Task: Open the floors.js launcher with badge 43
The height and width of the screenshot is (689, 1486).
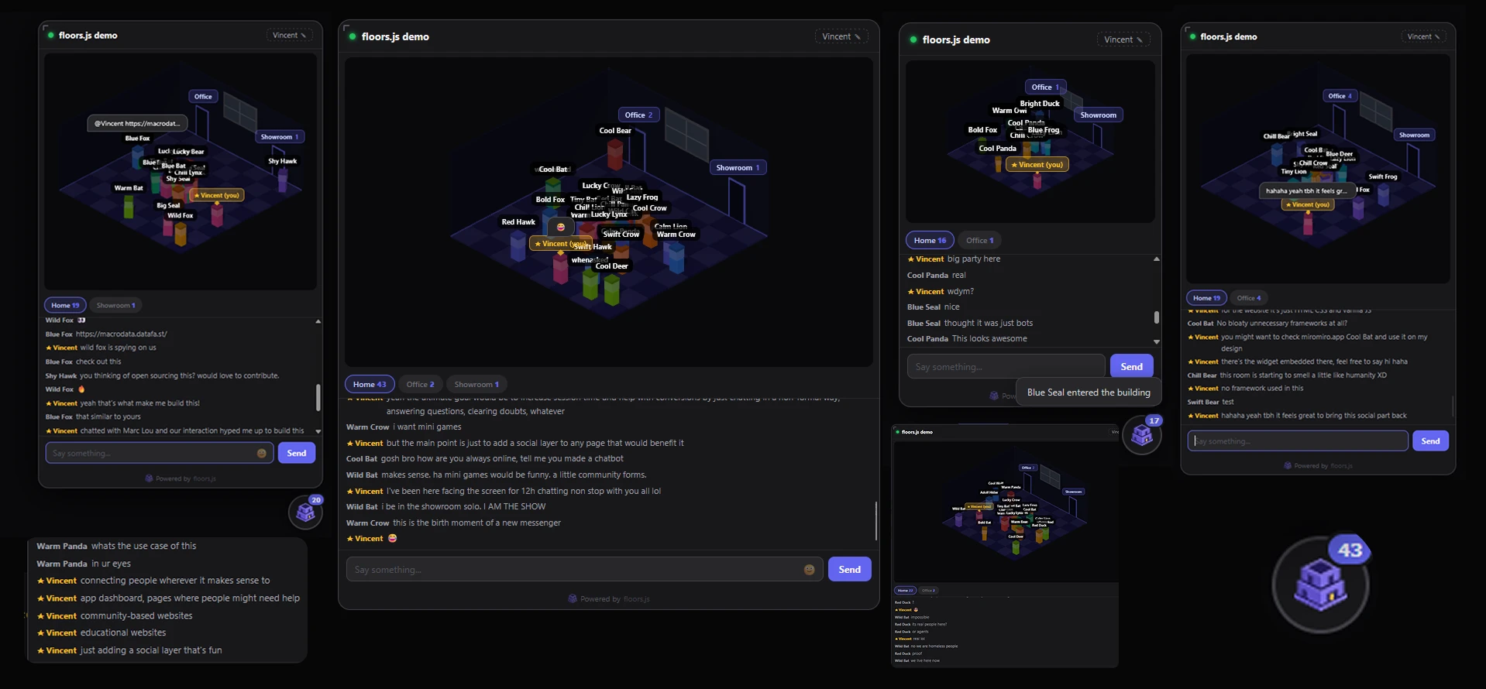Action: tap(1321, 584)
